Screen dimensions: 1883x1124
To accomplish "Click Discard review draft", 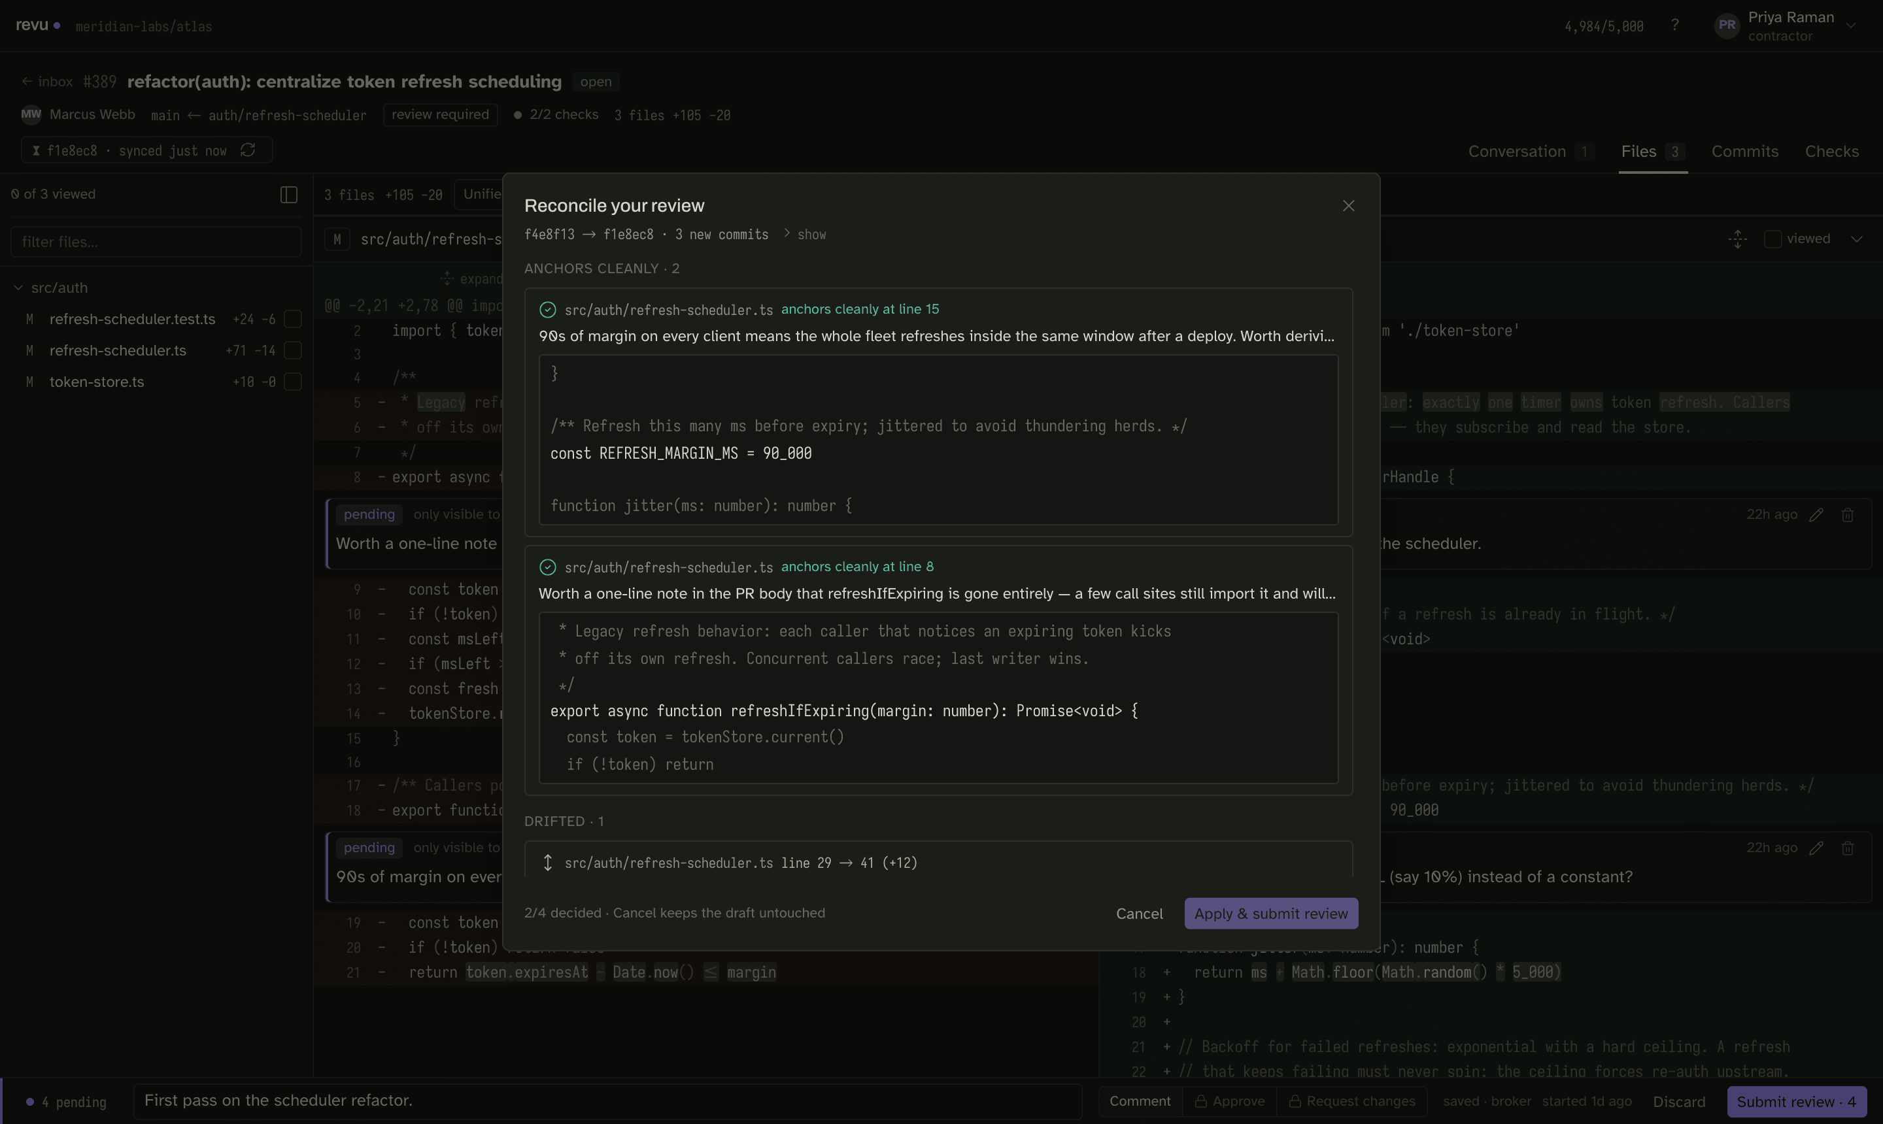I will pyautogui.click(x=1678, y=1102).
